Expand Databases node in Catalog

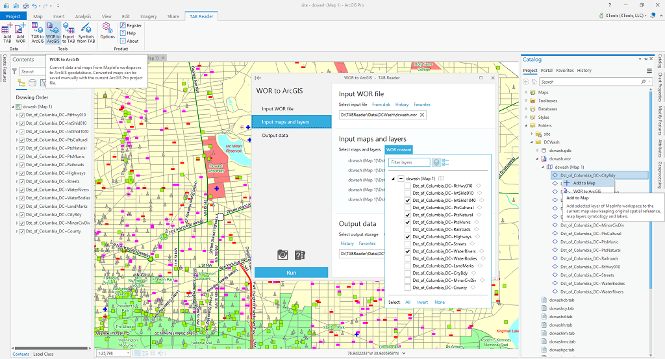pyautogui.click(x=526, y=109)
